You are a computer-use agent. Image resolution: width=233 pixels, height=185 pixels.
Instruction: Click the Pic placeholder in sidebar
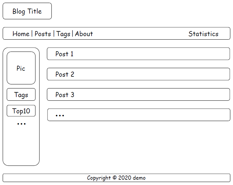21,68
